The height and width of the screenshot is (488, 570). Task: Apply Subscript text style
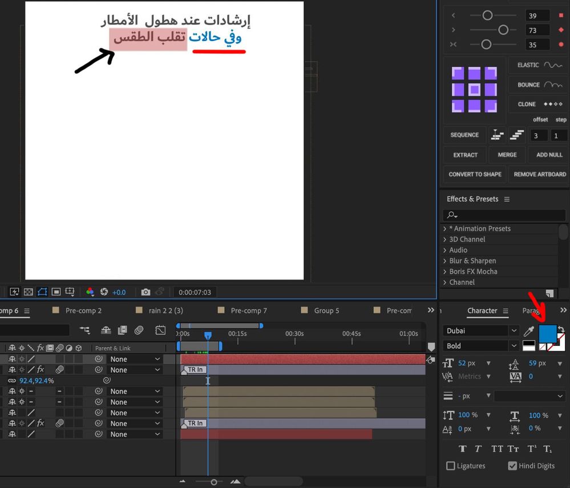click(x=547, y=449)
